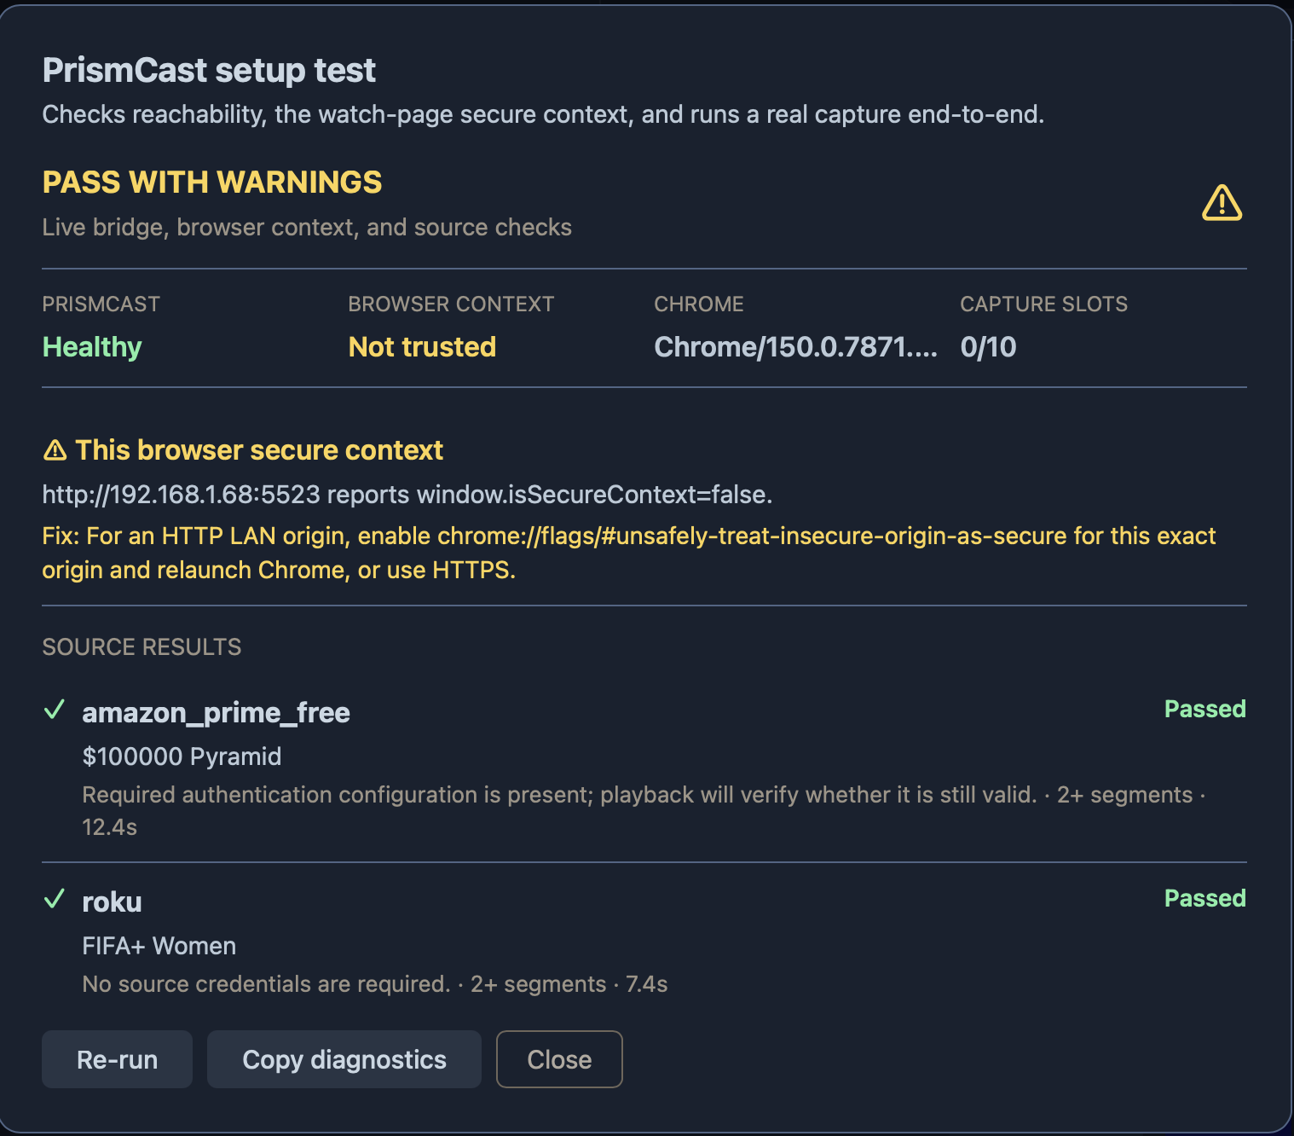This screenshot has width=1294, height=1136.
Task: Click the large warning triangle icon
Action: click(1222, 203)
